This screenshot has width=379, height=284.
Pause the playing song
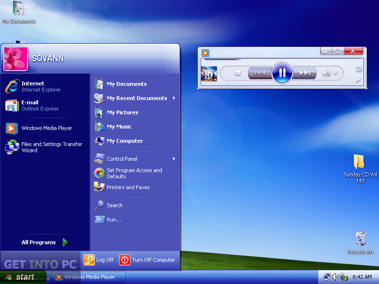tap(282, 73)
